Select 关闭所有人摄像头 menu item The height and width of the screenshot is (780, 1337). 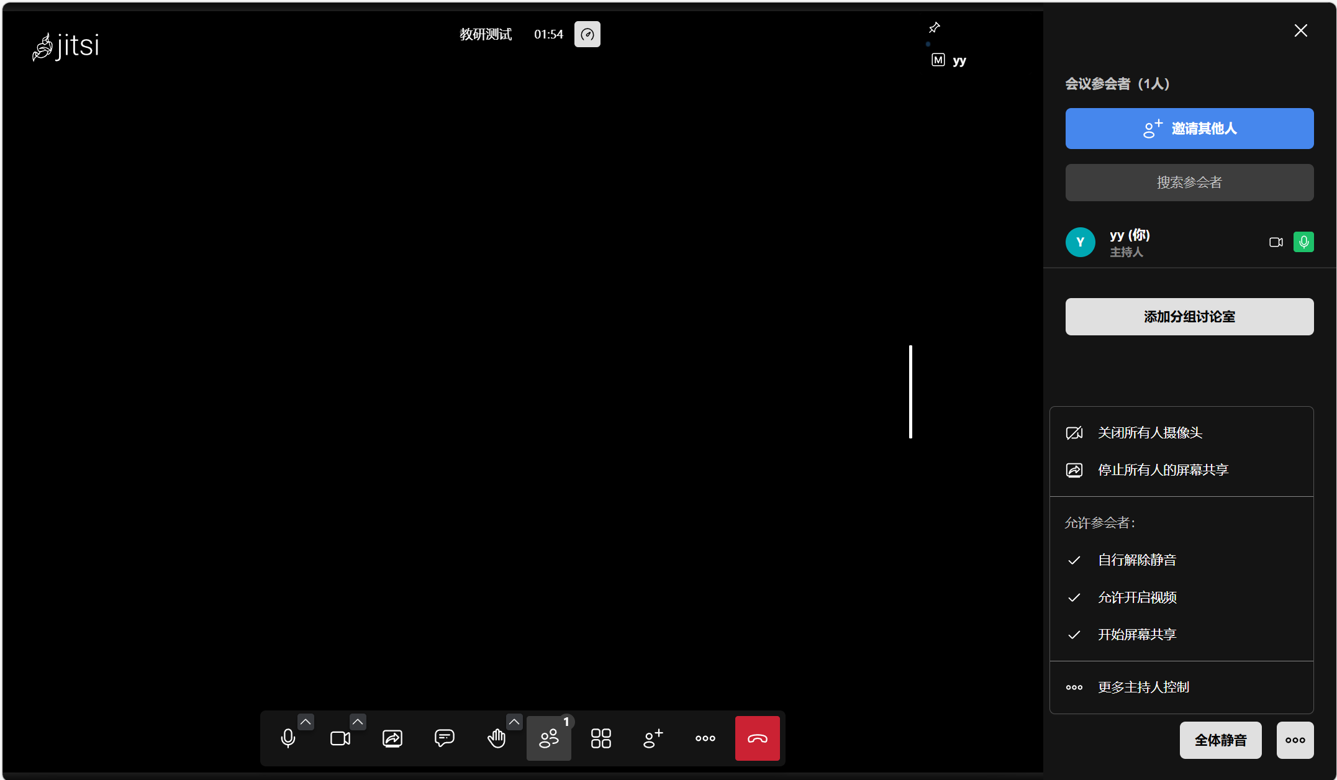point(1149,433)
